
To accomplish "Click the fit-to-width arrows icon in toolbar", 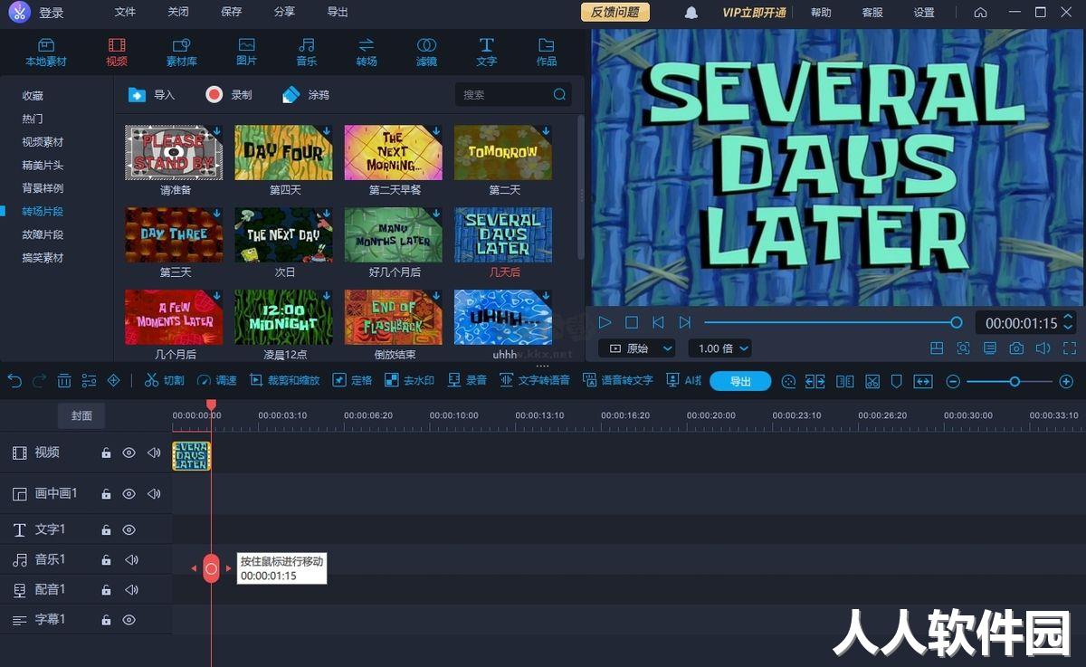I will click(x=923, y=382).
